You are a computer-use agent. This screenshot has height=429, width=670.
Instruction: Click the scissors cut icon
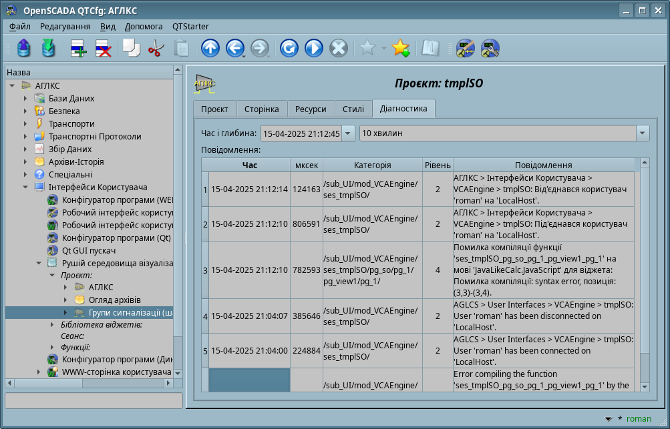click(156, 48)
